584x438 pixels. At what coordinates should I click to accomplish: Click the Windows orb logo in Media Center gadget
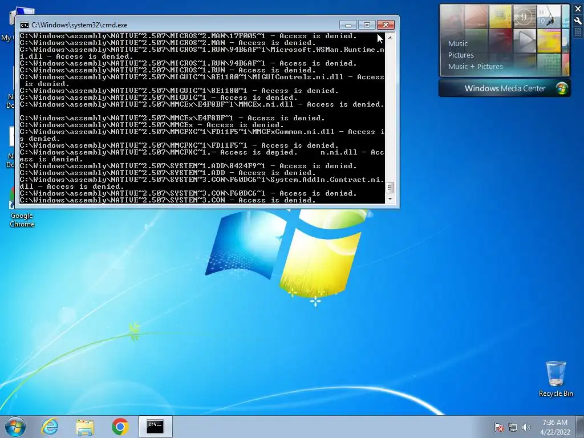coord(562,88)
